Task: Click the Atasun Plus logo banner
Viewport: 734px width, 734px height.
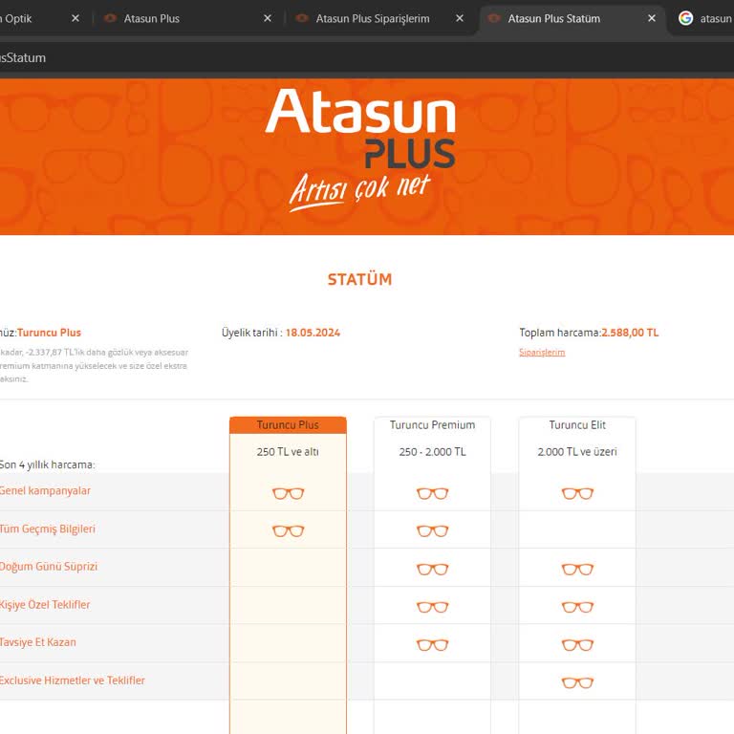Action: 360,150
